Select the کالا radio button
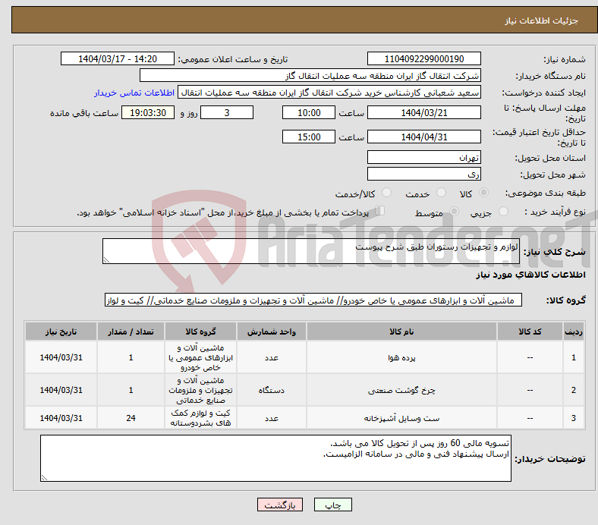Image resolution: width=598 pixels, height=525 pixels. pos(483,193)
